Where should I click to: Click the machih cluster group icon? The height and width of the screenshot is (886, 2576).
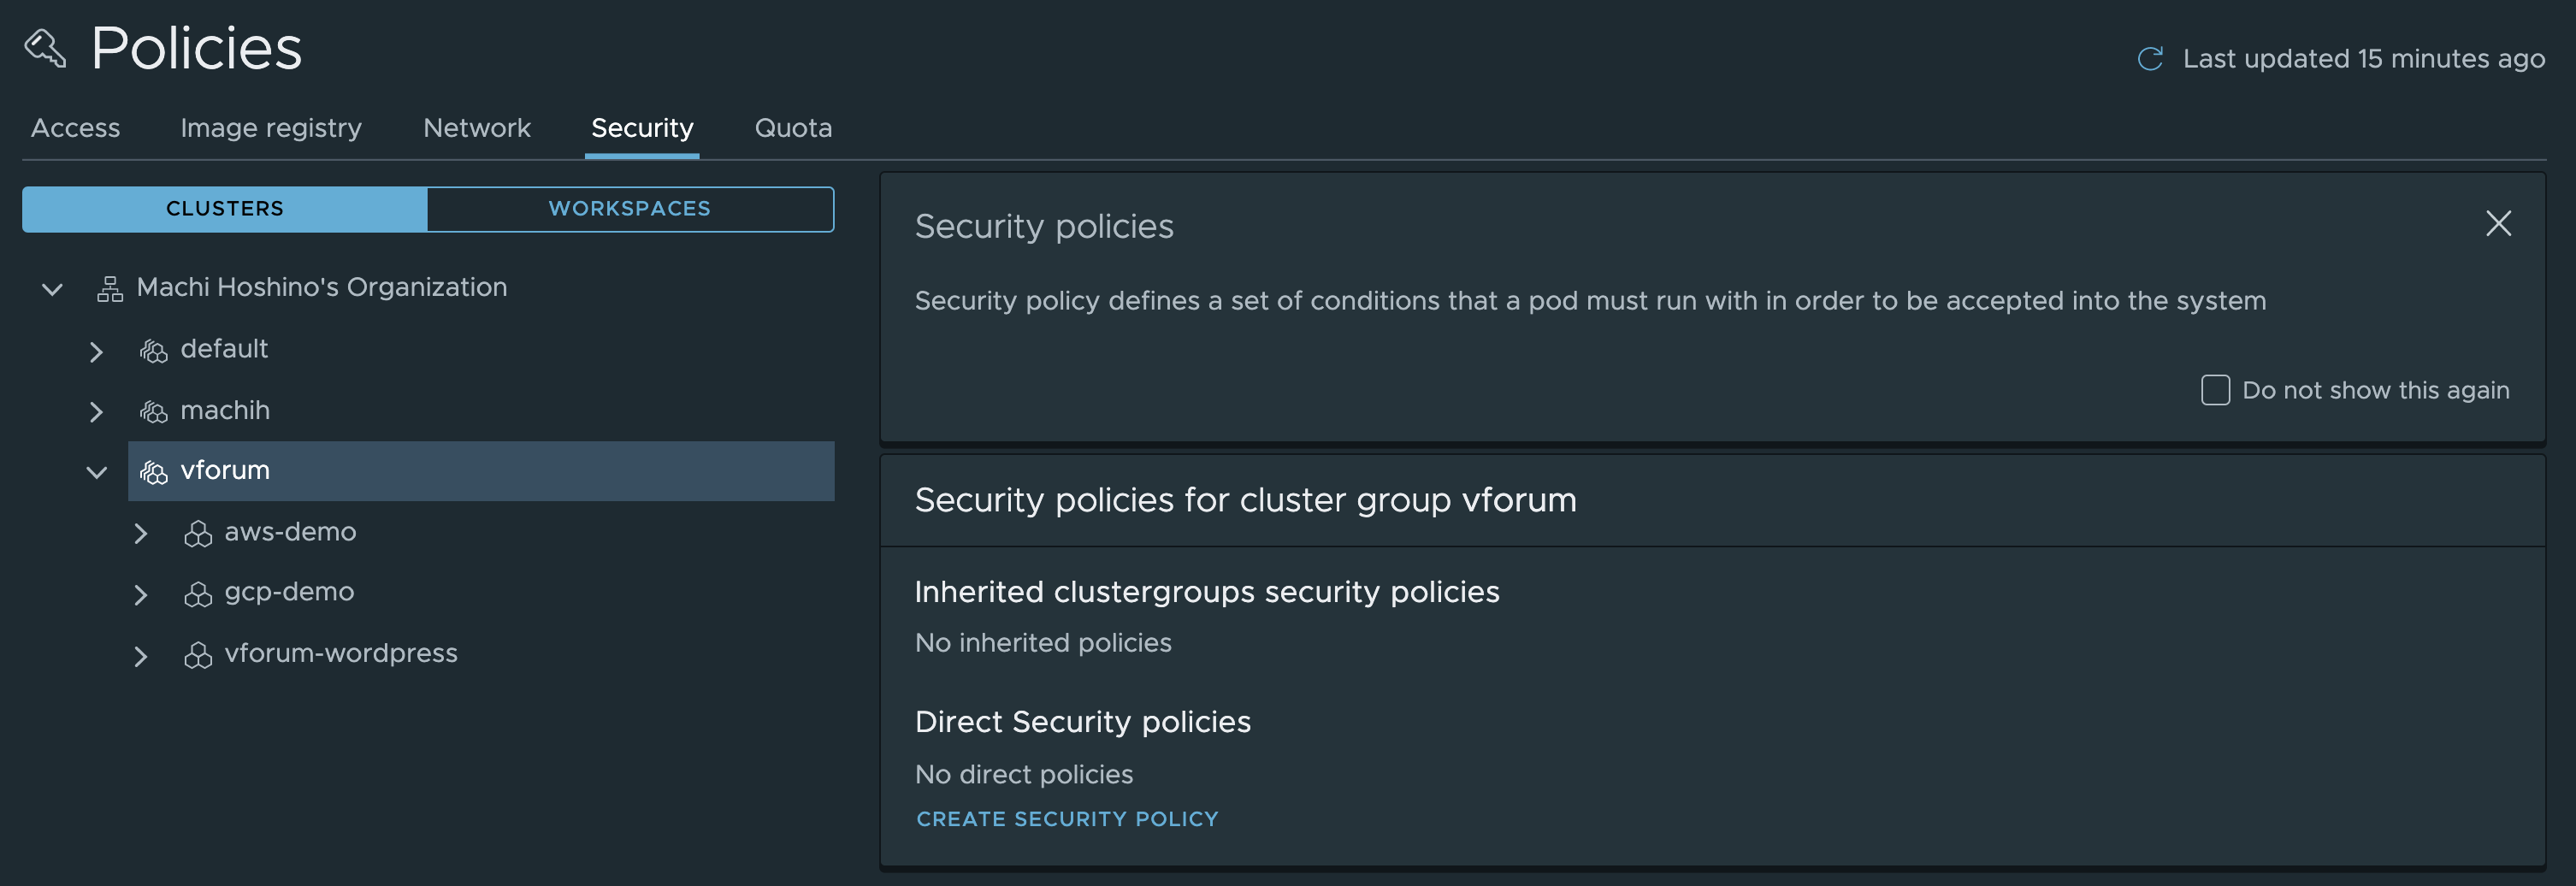pyautogui.click(x=153, y=412)
